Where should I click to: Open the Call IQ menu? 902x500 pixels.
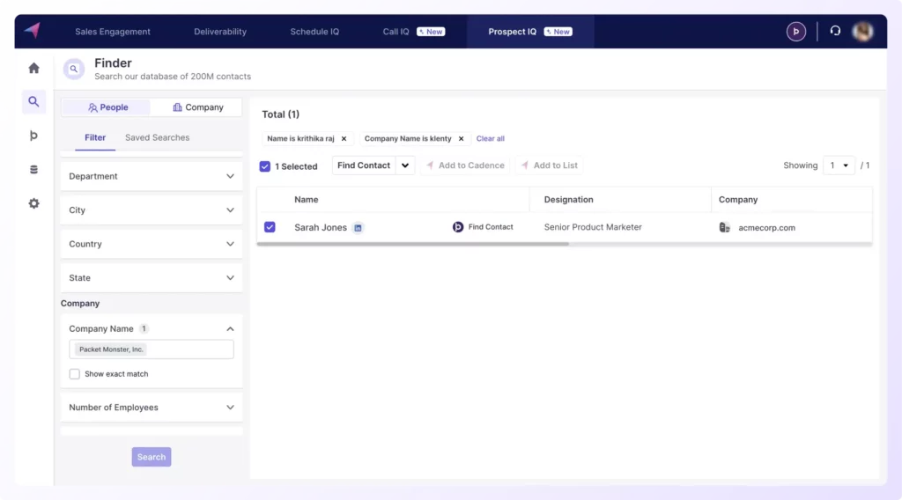pos(414,32)
